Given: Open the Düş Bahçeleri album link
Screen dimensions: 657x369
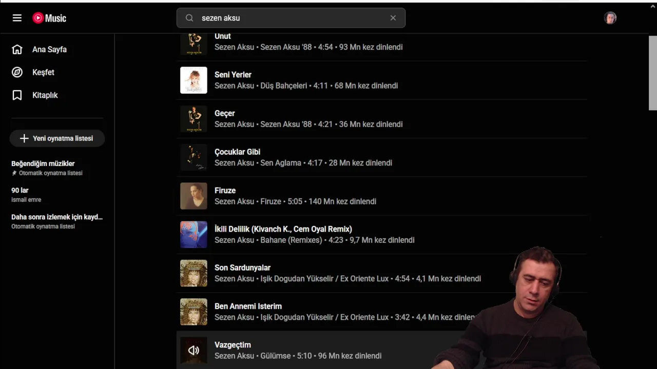Looking at the screenshot, I should [x=284, y=86].
